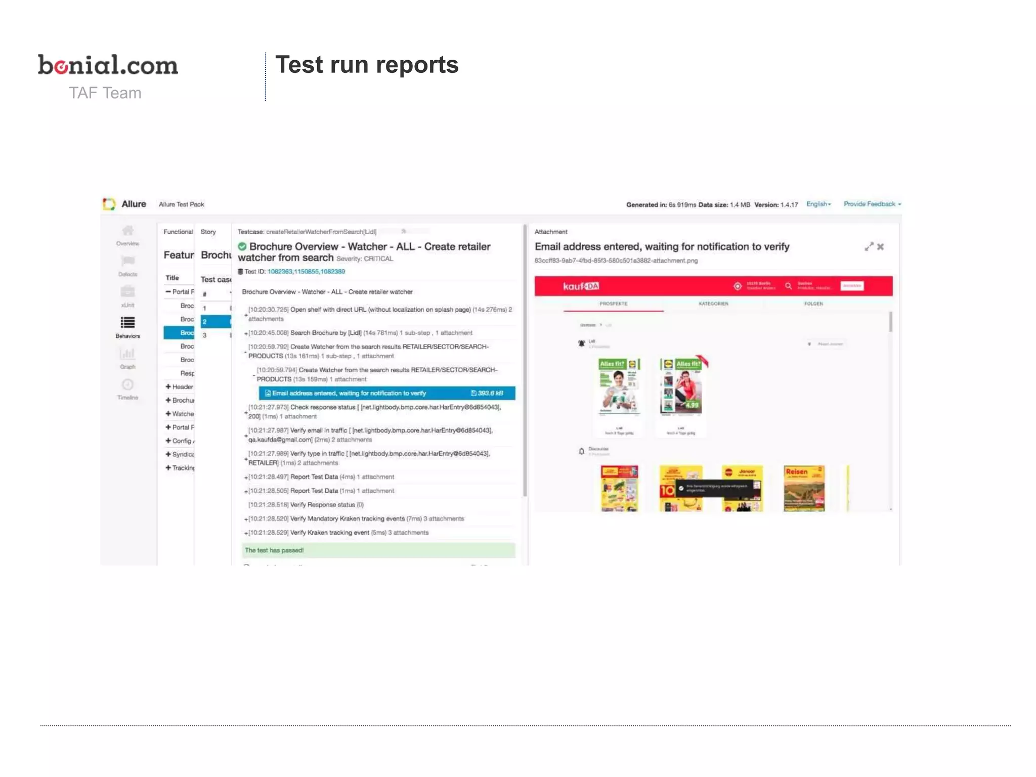Select the KATEGORIEN tab
This screenshot has height=777, width=1036.
point(714,304)
